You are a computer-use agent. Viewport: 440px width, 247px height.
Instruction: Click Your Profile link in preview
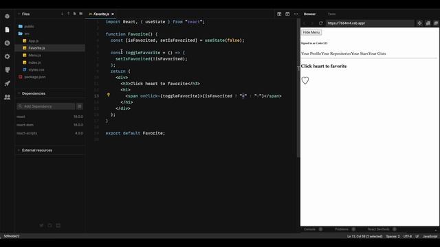point(311,54)
